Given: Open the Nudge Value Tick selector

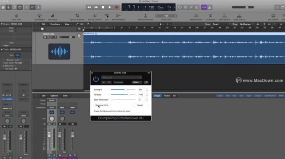Looking at the screenshot, I should pos(166,16).
